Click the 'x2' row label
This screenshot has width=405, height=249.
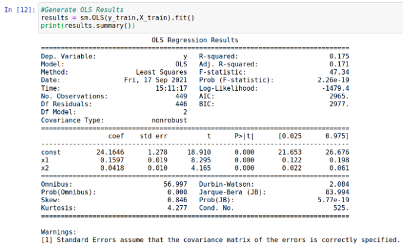click(x=44, y=168)
